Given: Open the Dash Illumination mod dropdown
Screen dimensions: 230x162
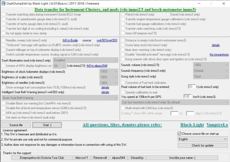Looking at the screenshot, I should tap(85, 60).
